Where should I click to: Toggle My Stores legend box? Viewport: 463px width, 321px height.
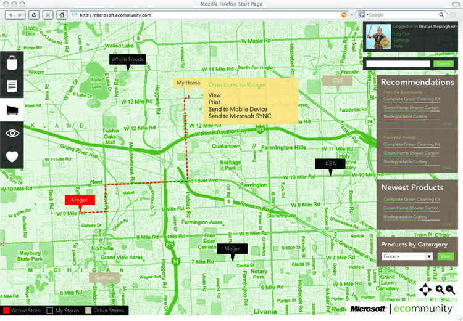point(51,311)
